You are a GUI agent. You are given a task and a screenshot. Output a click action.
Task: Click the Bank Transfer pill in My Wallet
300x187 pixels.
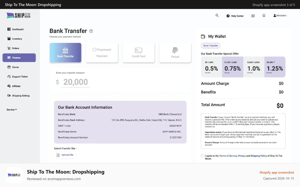pos(210,46)
